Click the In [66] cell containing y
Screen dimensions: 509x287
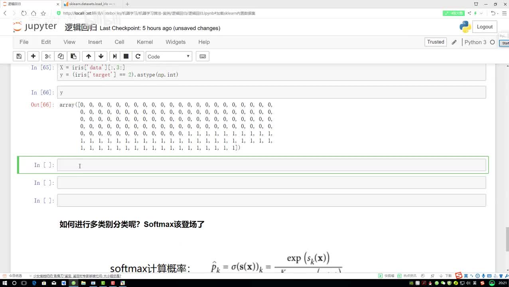(271, 92)
